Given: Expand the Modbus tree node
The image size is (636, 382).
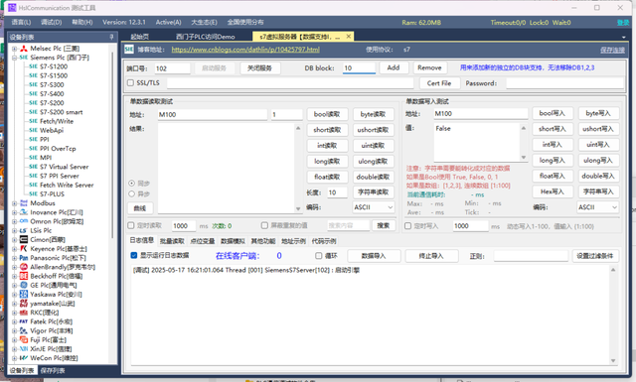Looking at the screenshot, I should [x=14, y=203].
